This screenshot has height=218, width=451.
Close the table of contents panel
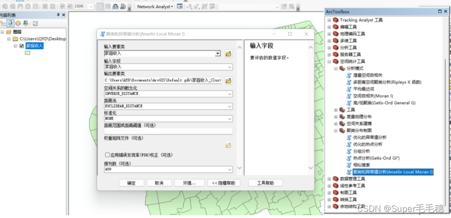point(64,15)
